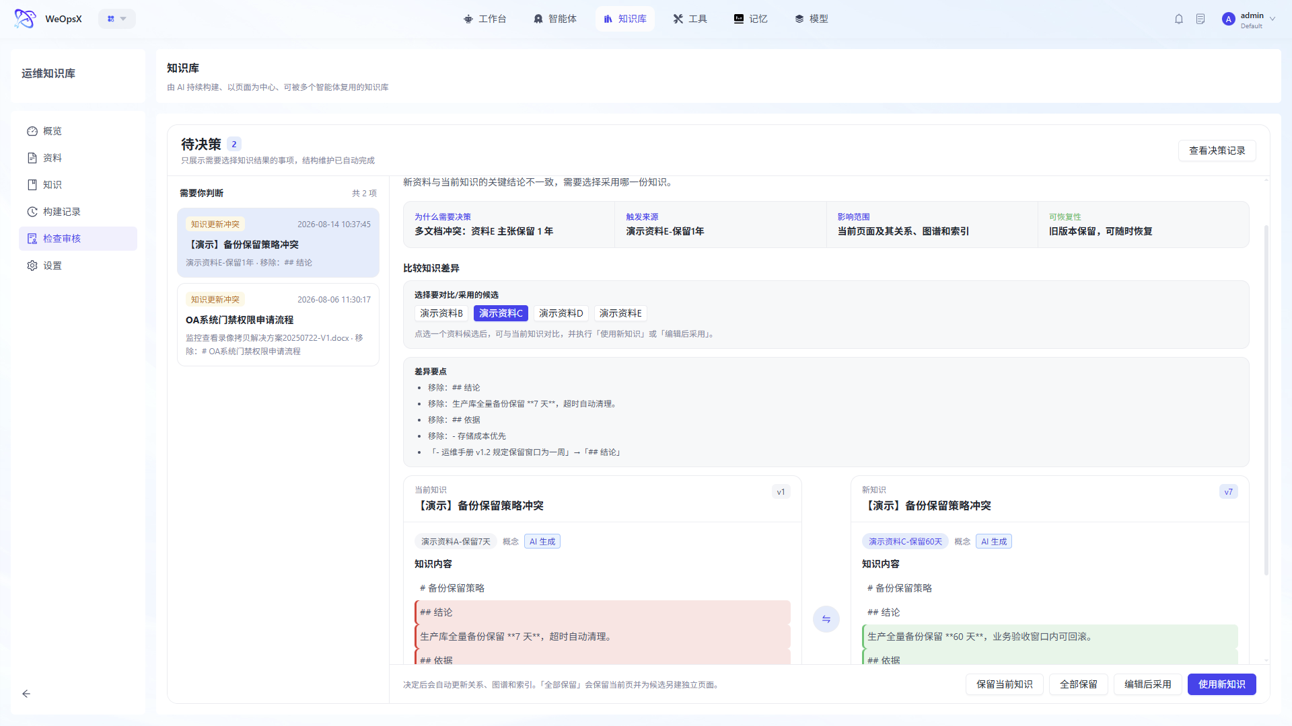The height and width of the screenshot is (726, 1292).
Task: Click the WeOpsX logo icon
Action: coord(25,19)
